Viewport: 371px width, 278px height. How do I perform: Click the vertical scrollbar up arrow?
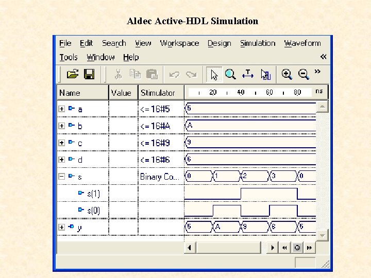(322, 107)
